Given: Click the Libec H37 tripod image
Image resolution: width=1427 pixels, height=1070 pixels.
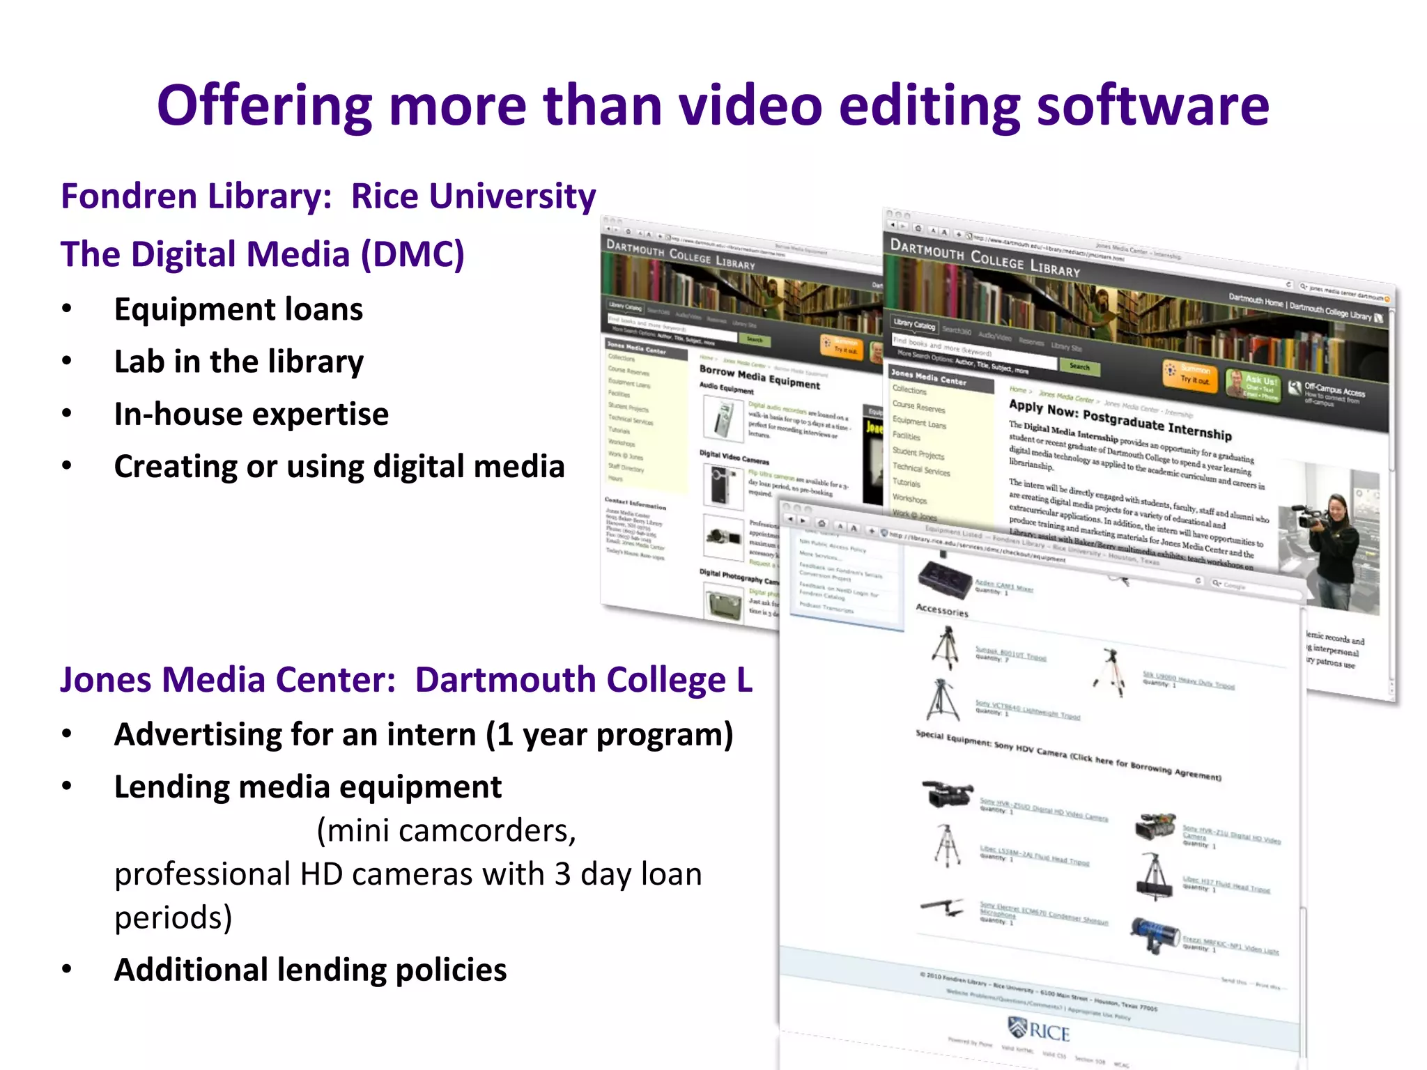Looking at the screenshot, I should 1154,876.
